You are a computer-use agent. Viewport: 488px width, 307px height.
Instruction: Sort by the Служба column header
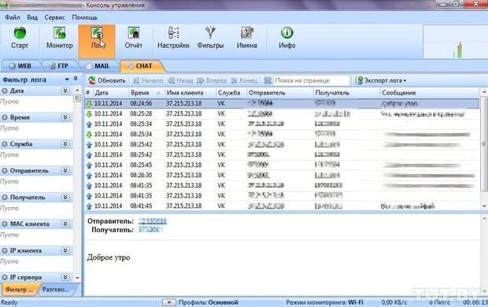(231, 93)
